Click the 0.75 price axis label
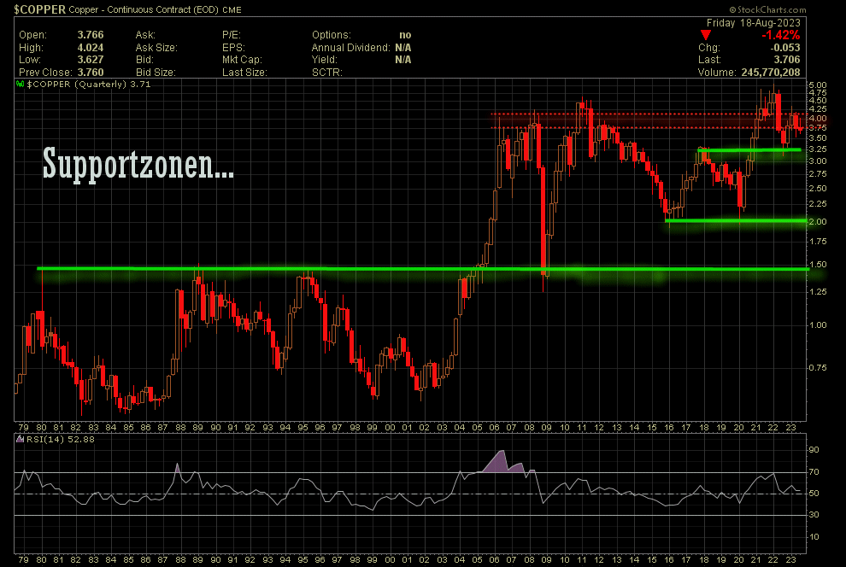The image size is (846, 567). (818, 368)
